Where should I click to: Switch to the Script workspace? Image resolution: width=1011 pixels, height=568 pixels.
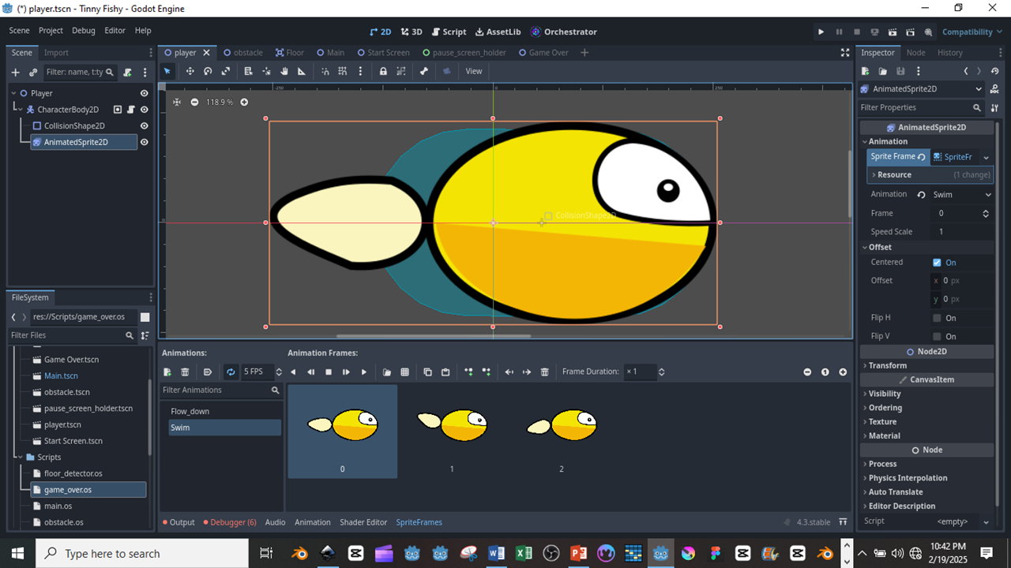click(x=449, y=32)
